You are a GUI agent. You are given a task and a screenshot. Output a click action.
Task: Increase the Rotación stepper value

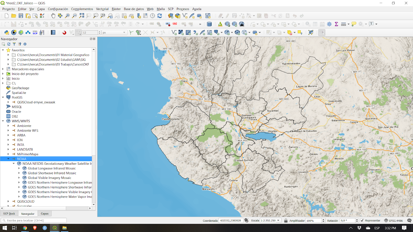[x=357, y=219]
